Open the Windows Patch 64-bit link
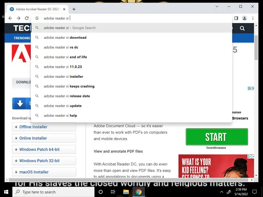Image resolution: width=263 pixels, height=197 pixels. tap(44, 150)
